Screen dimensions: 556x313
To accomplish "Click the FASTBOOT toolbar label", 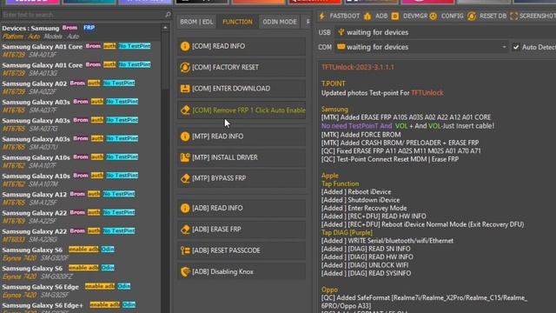I will [x=344, y=16].
